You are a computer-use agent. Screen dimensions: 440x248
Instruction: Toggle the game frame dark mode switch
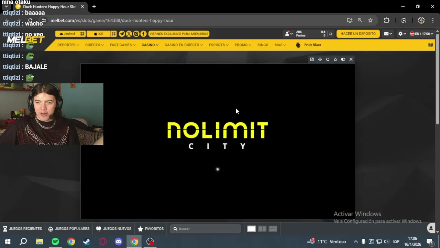(343, 59)
